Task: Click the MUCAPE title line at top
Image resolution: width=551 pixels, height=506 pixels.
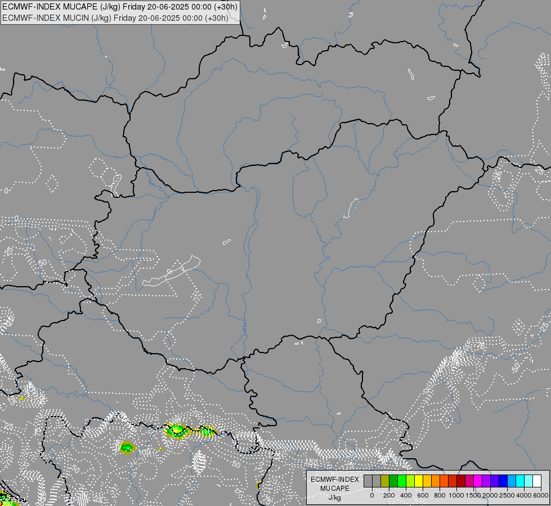Action: tap(120, 7)
